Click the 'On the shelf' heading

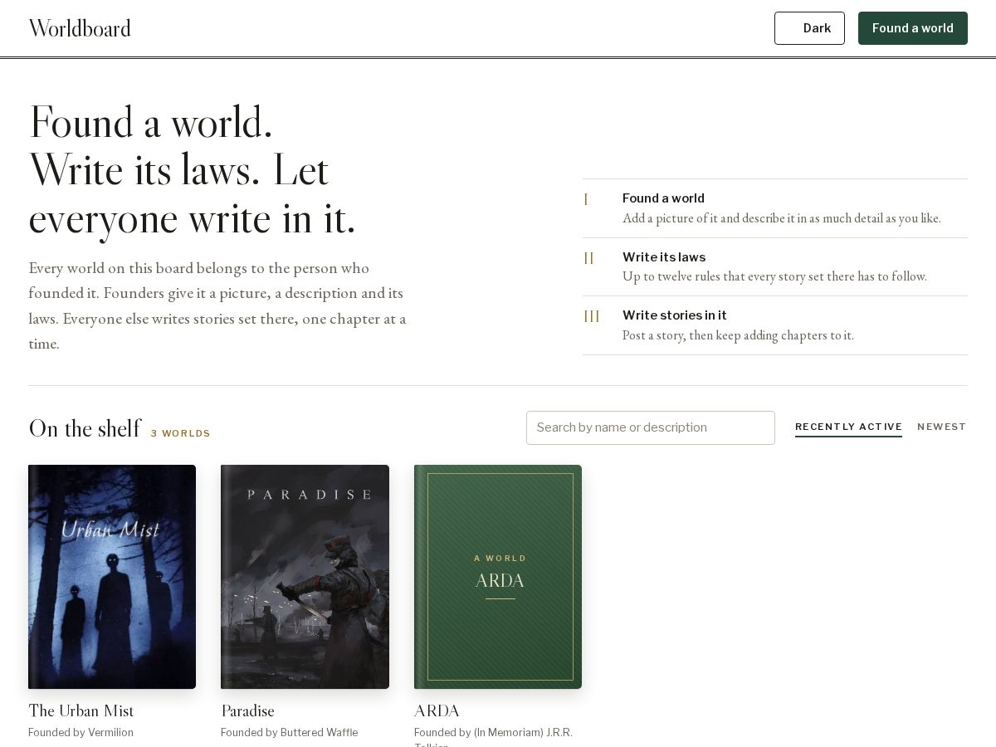(85, 428)
